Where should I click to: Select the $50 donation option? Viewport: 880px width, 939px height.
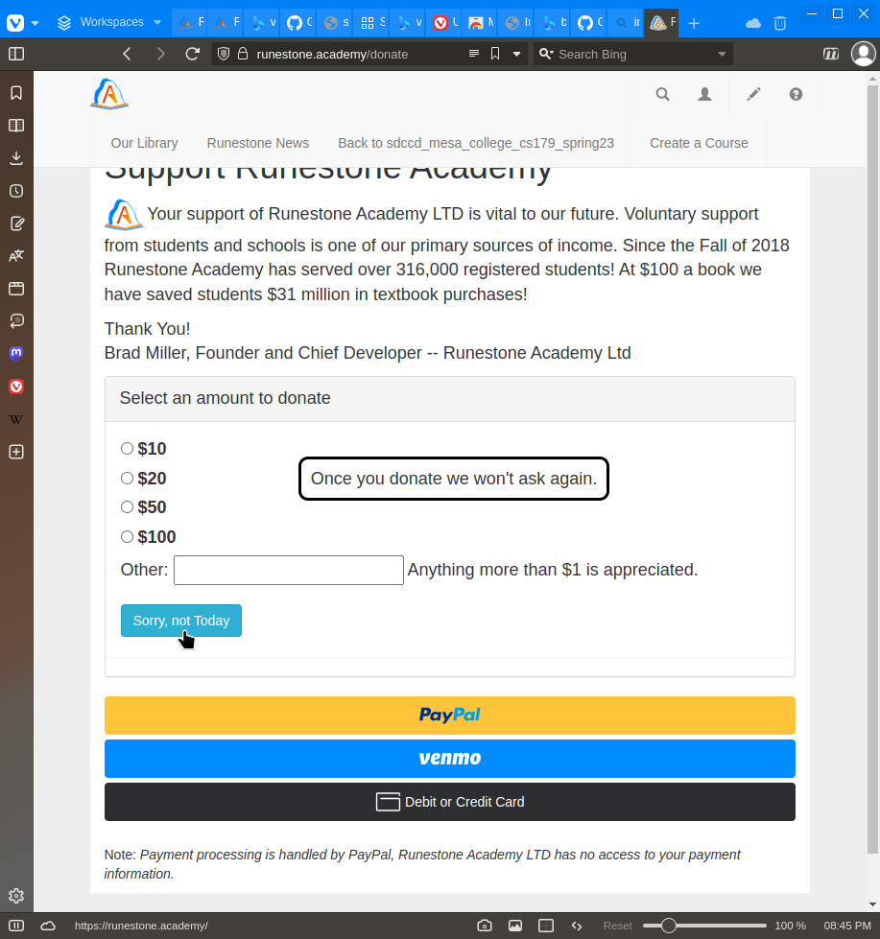[127, 506]
